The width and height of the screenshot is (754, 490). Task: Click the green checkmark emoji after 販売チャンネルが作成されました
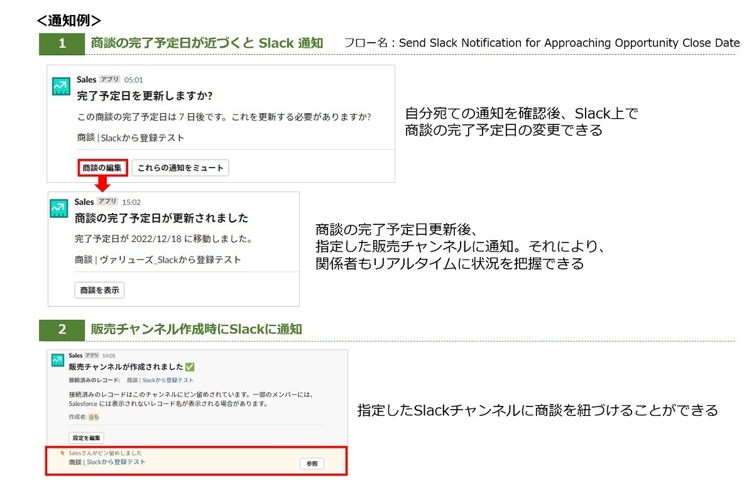(190, 366)
